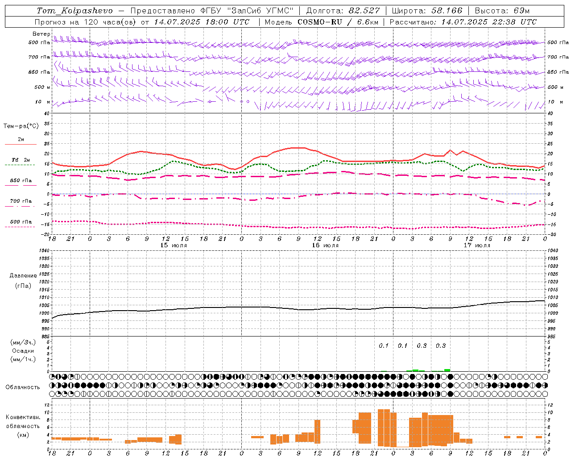Click the Давление pressure panel label
Screen dimensions: 571x457
click(x=23, y=276)
